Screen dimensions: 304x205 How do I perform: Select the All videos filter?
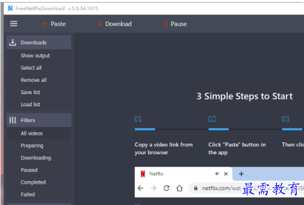[x=39, y=133]
